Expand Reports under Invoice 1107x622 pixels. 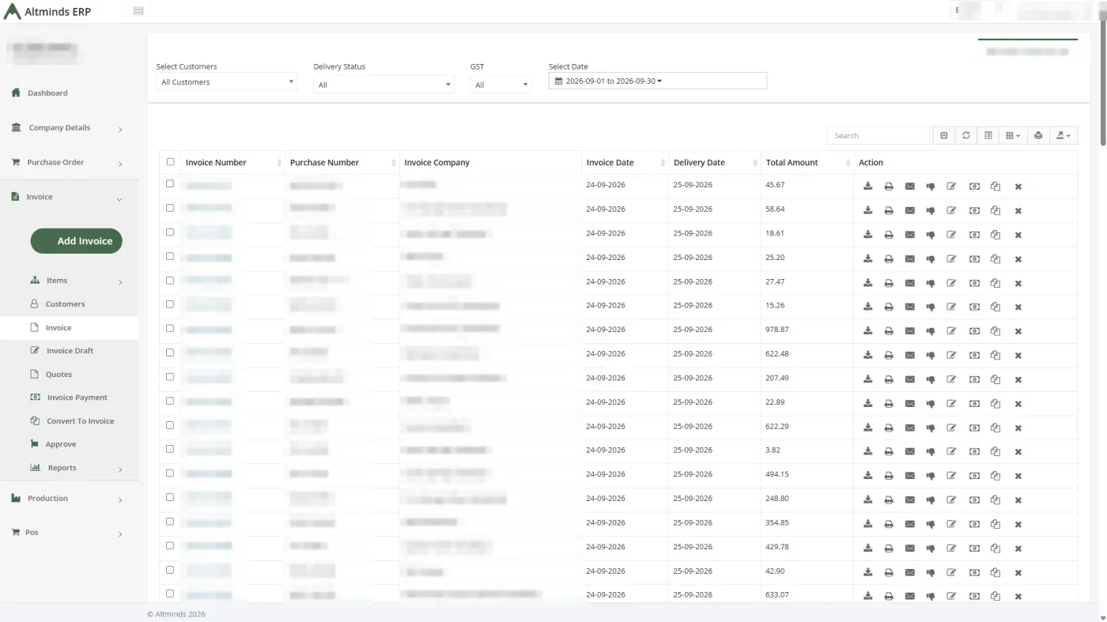click(x=69, y=468)
